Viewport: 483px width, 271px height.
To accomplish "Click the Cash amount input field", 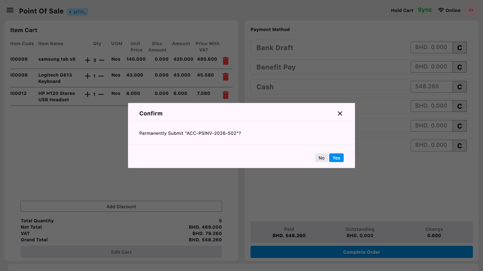I will 431,86.
